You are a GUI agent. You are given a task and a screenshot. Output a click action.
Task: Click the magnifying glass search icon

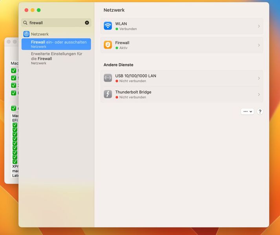point(26,23)
